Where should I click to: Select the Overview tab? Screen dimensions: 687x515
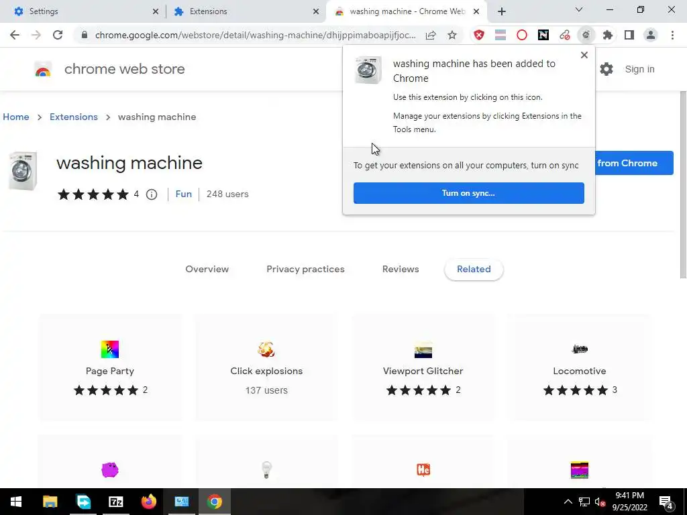tap(207, 270)
